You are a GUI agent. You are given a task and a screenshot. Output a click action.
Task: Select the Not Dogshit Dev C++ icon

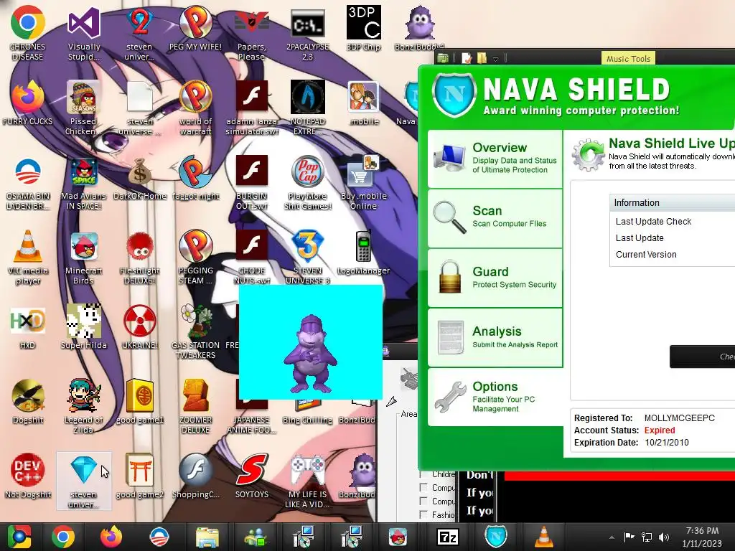[x=28, y=476]
